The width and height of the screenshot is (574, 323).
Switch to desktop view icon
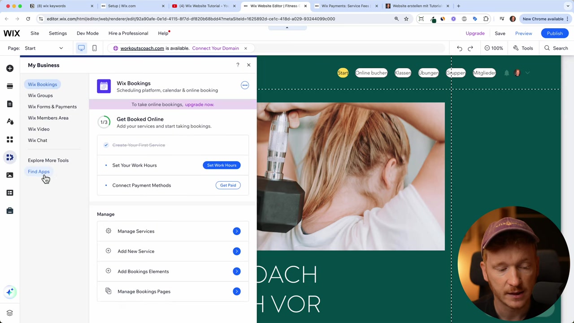[x=81, y=48]
